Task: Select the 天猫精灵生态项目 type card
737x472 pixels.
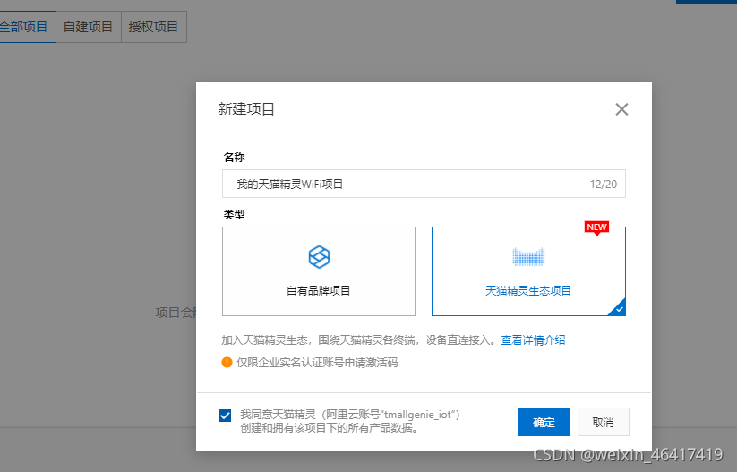Action: pyautogui.click(x=528, y=271)
